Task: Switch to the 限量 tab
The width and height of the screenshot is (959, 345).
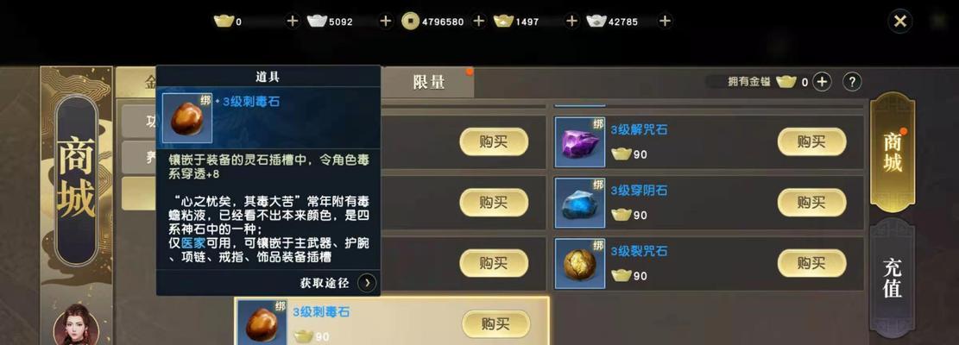Action: tap(428, 82)
